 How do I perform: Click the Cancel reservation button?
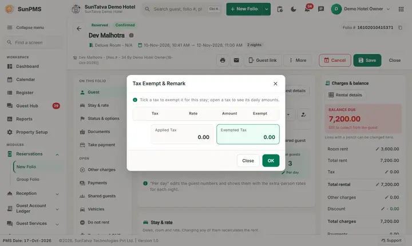pos(335,60)
